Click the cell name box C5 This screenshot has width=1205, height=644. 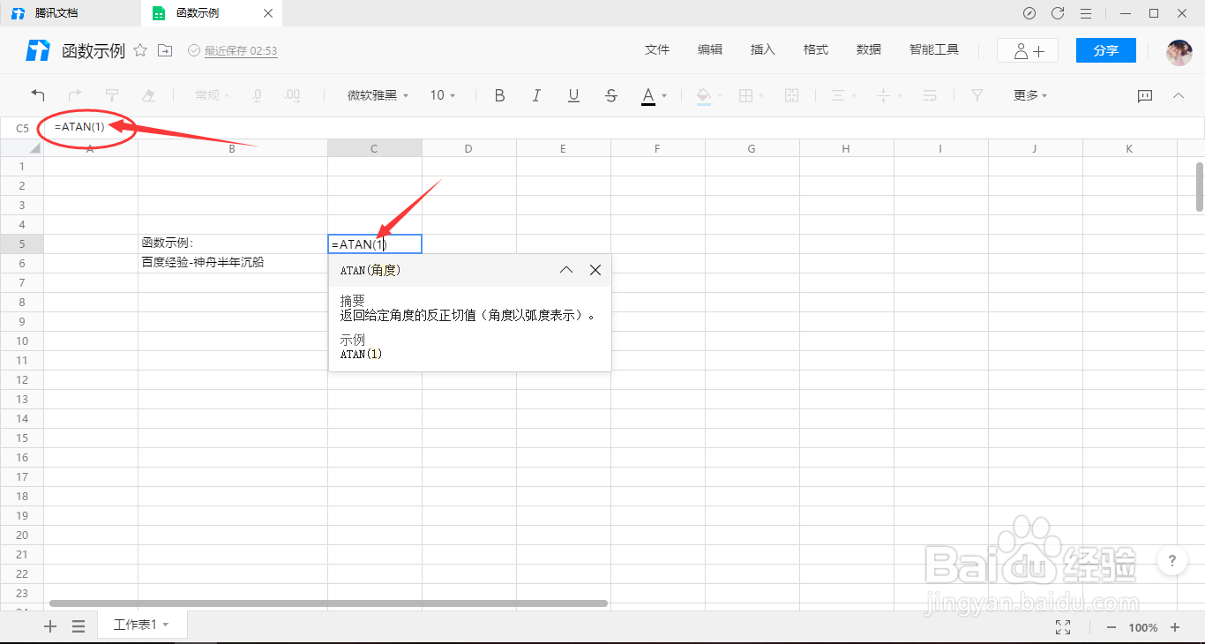pyautogui.click(x=22, y=128)
